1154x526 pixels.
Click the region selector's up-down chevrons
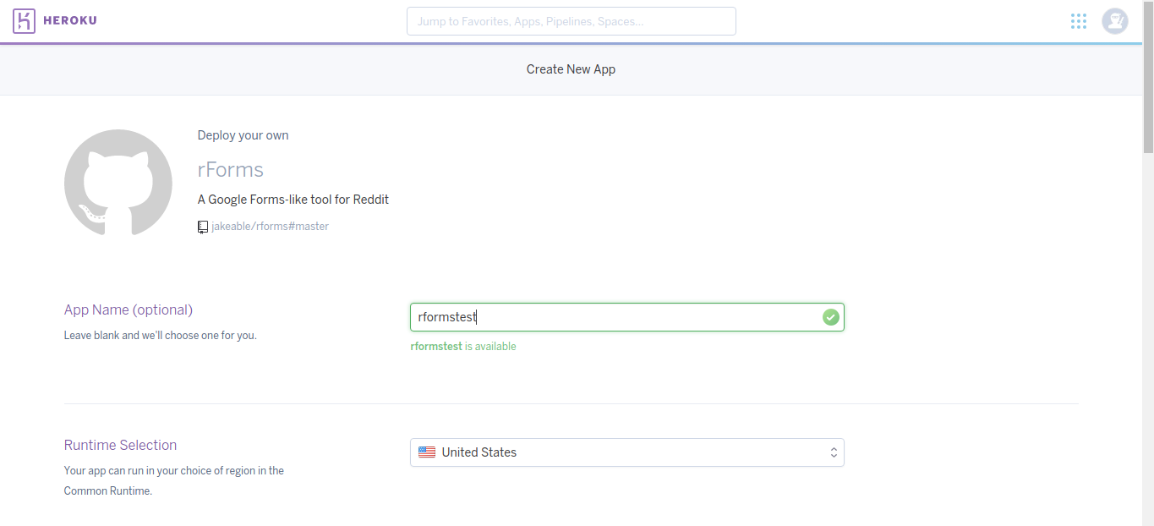(x=832, y=452)
